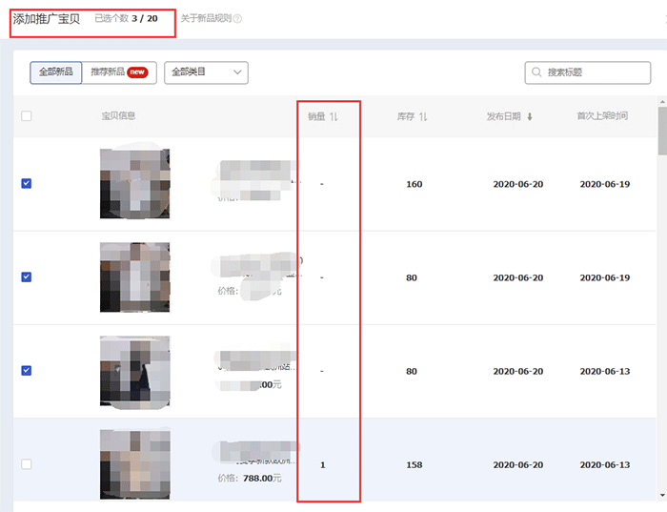Open the 关于新品规则 link
This screenshot has width=667, height=512.
click(x=206, y=18)
